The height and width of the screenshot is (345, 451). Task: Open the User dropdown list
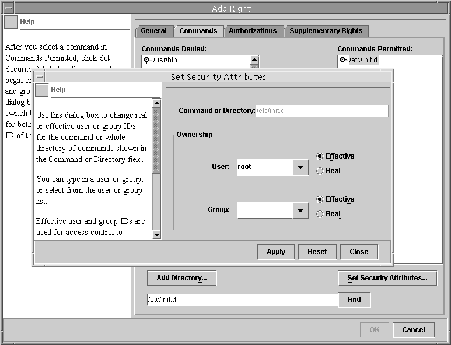click(x=300, y=167)
